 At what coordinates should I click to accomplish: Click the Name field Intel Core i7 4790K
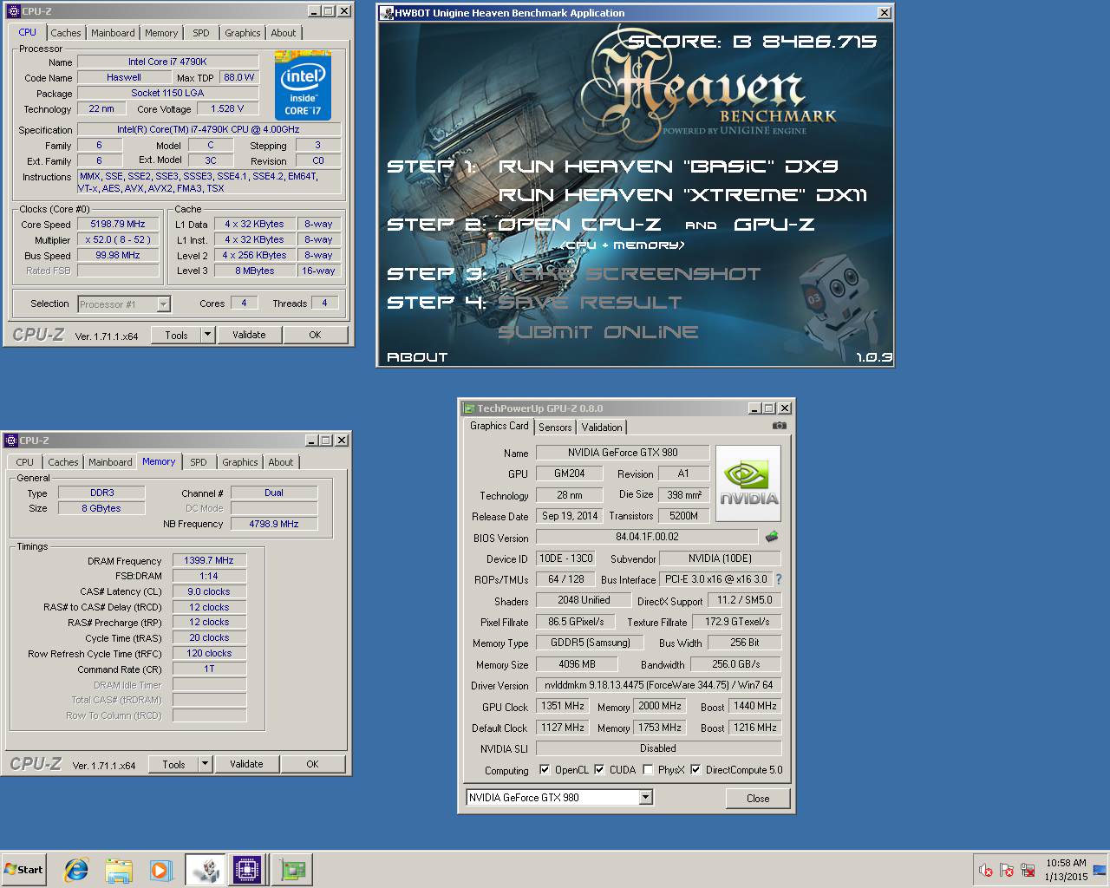168,62
